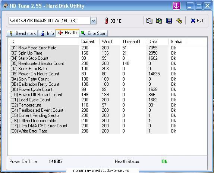Image resolution: width=214 pixels, height=173 pixels.
Task: Click the data value 866
Action: click(152, 95)
